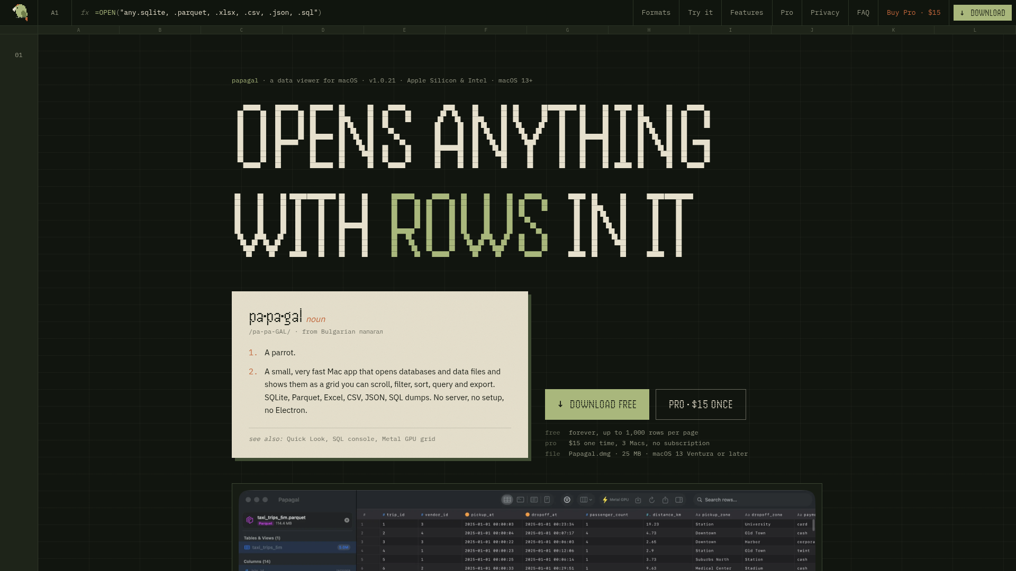The height and width of the screenshot is (571, 1016).
Task: Click the document page view icon
Action: [x=547, y=500]
